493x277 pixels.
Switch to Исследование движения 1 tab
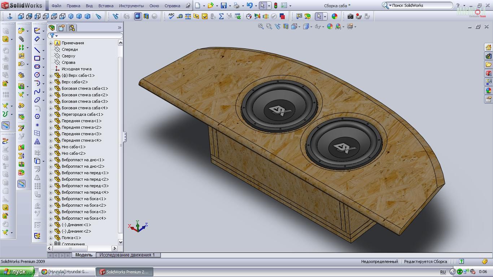point(127,255)
